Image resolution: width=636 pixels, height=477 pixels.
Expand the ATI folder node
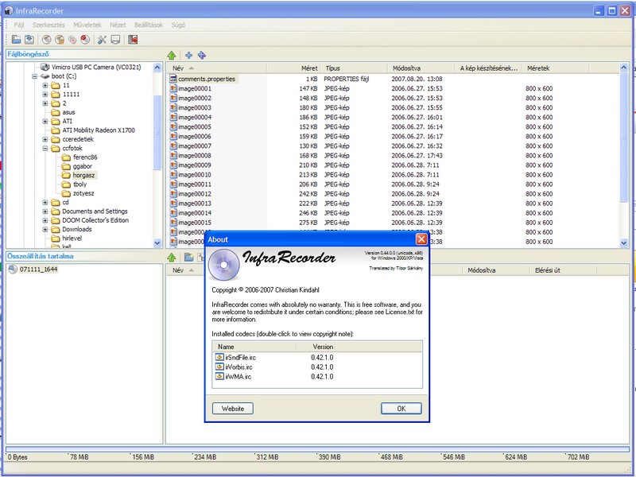click(x=45, y=122)
